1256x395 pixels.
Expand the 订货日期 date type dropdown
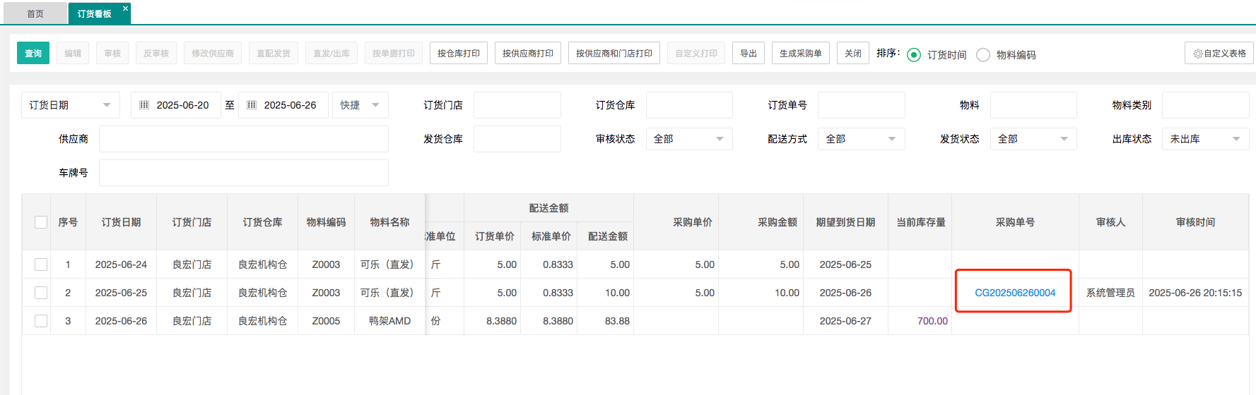click(x=70, y=105)
